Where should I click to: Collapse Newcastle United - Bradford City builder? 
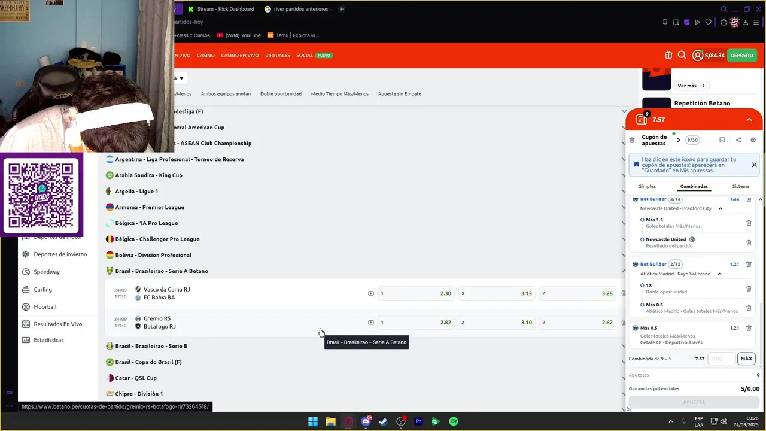coord(720,208)
